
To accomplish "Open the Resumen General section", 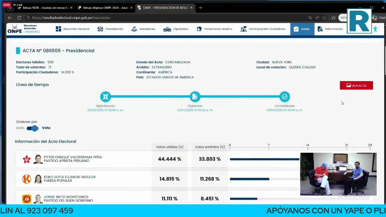I will (x=72, y=29).
